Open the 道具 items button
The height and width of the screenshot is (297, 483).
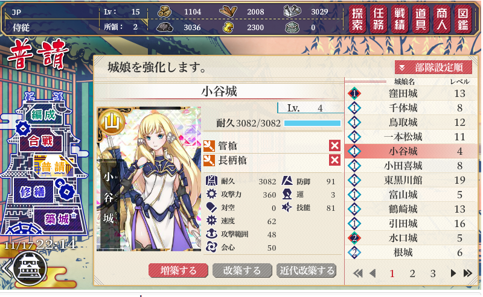421,19
